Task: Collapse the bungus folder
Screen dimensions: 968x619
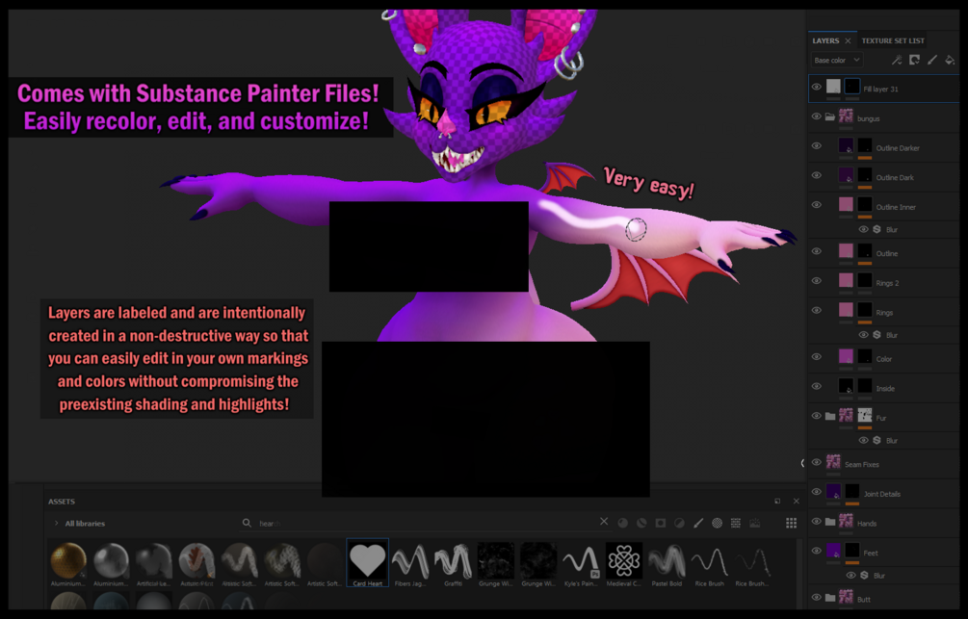Action: (830, 116)
